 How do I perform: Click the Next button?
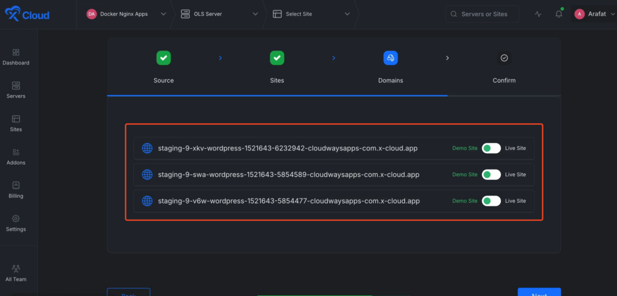pyautogui.click(x=539, y=293)
